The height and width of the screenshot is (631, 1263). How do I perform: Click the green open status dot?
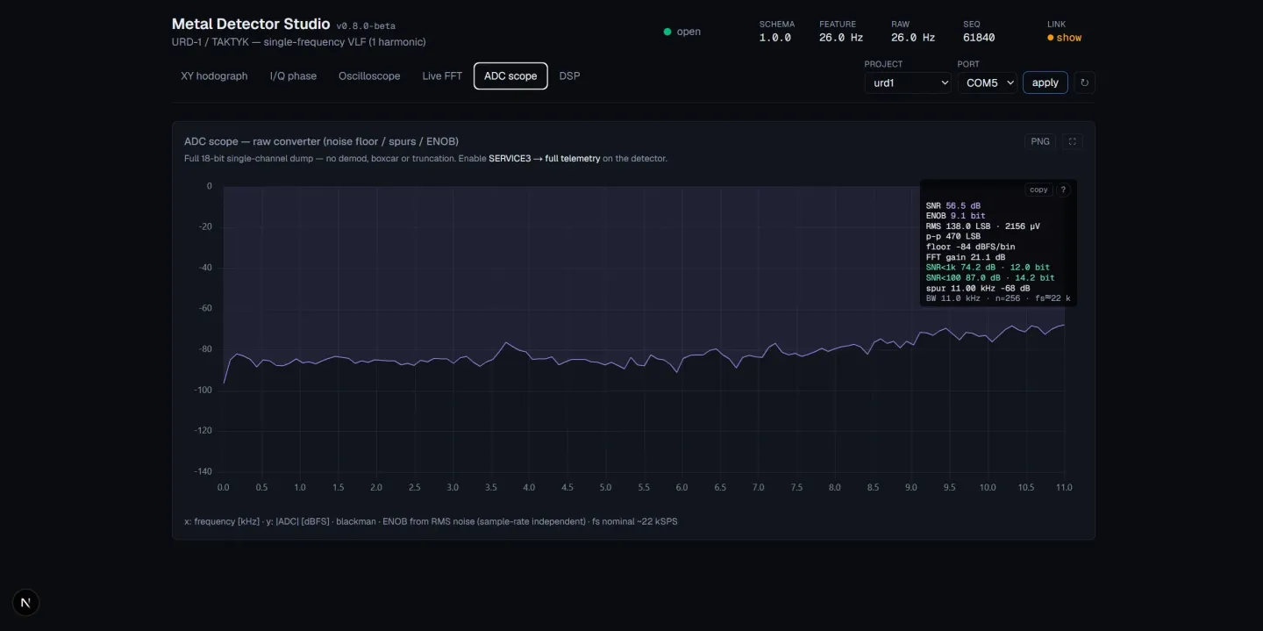pyautogui.click(x=667, y=32)
